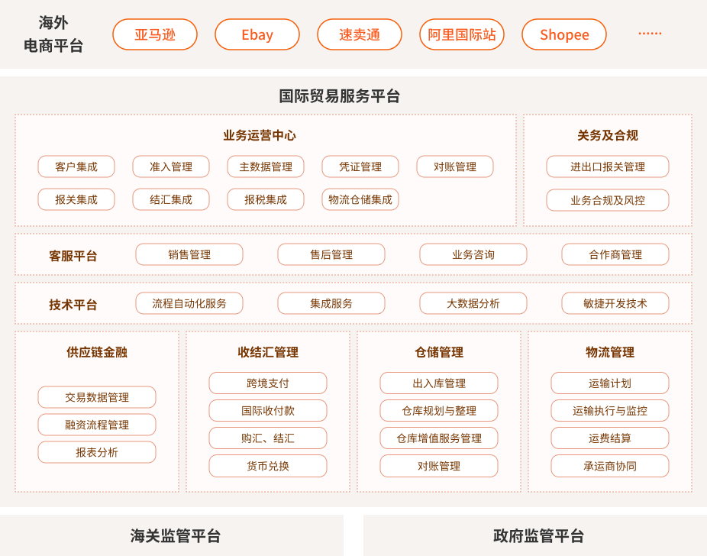707x556 pixels.
Task: Click the 速卖通 platform button
Action: 360,34
